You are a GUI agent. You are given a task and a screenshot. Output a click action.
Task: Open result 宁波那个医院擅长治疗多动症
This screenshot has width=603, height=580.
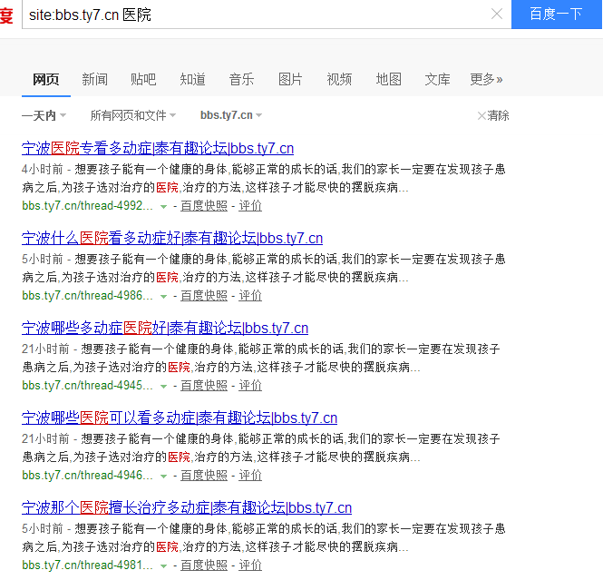tap(187, 507)
